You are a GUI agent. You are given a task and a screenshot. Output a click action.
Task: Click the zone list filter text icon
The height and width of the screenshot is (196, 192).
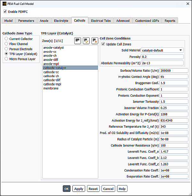tap(78, 41)
